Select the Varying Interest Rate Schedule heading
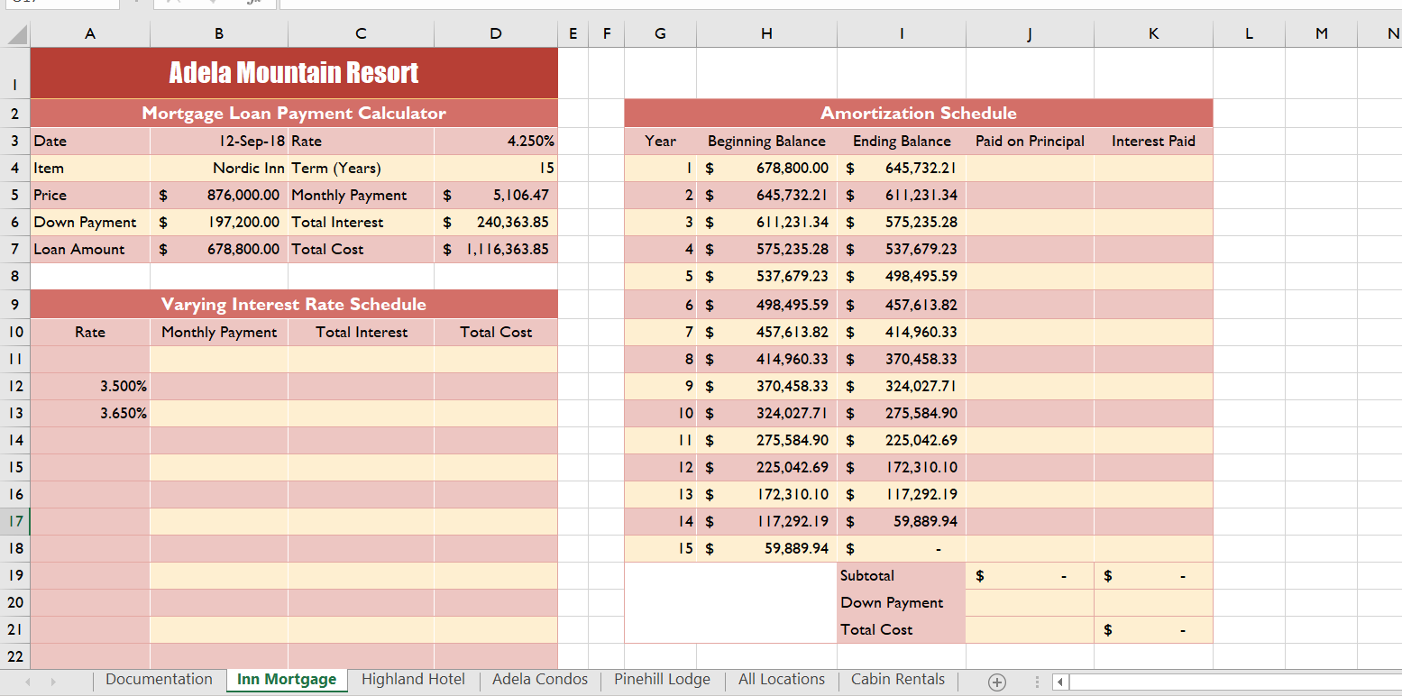The width and height of the screenshot is (1402, 696). (294, 305)
